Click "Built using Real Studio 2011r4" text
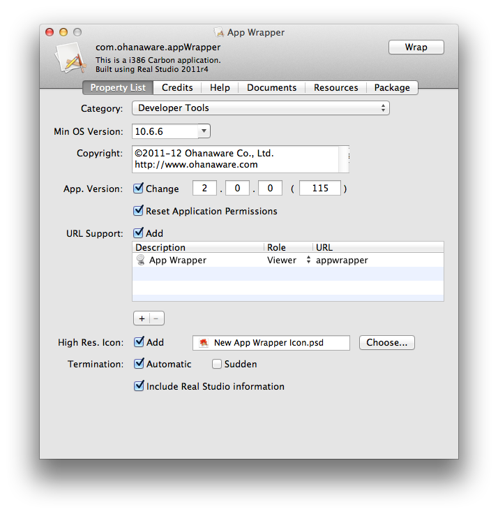 click(152, 69)
